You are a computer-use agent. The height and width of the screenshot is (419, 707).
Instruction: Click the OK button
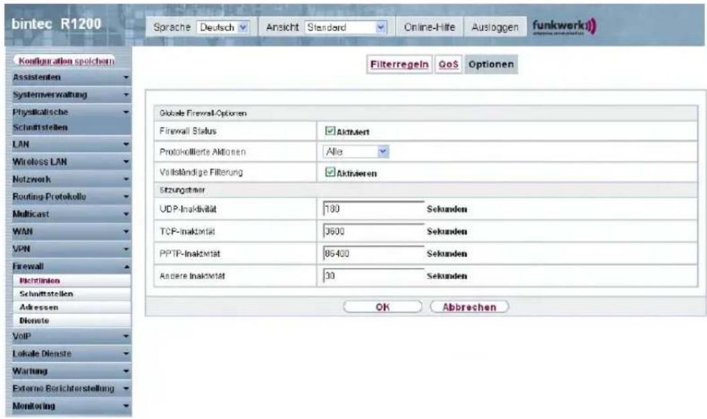382,307
